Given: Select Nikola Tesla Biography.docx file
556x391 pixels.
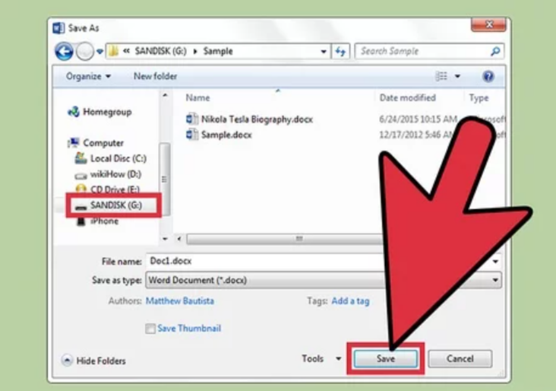Looking at the screenshot, I should pyautogui.click(x=256, y=119).
